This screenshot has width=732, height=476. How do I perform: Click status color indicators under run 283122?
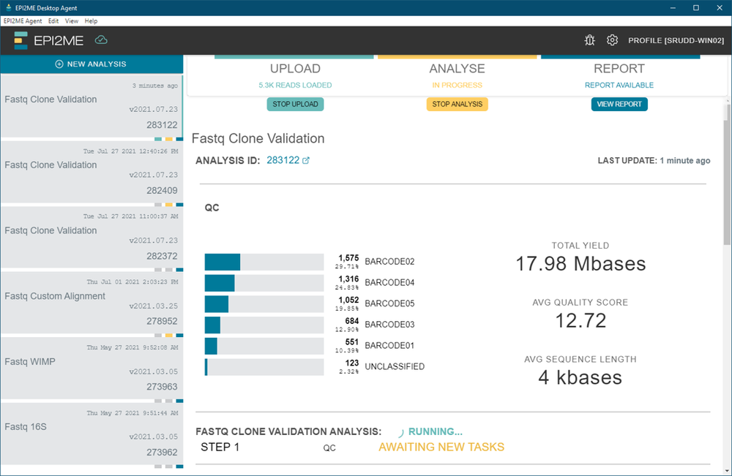[x=168, y=139]
